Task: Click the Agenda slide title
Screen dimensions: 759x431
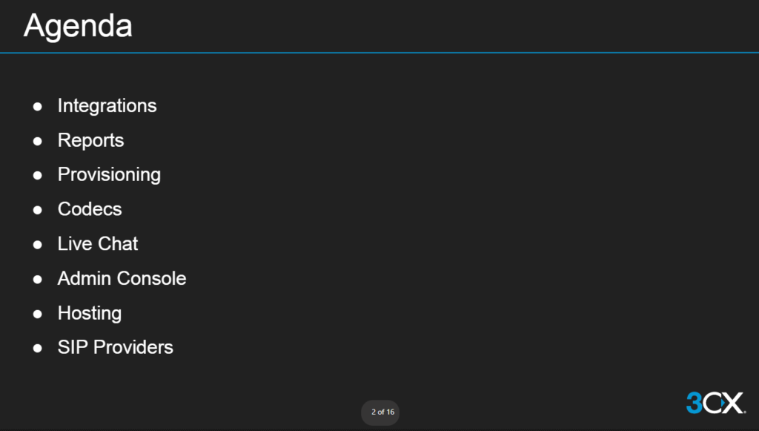Action: pyautogui.click(x=78, y=26)
